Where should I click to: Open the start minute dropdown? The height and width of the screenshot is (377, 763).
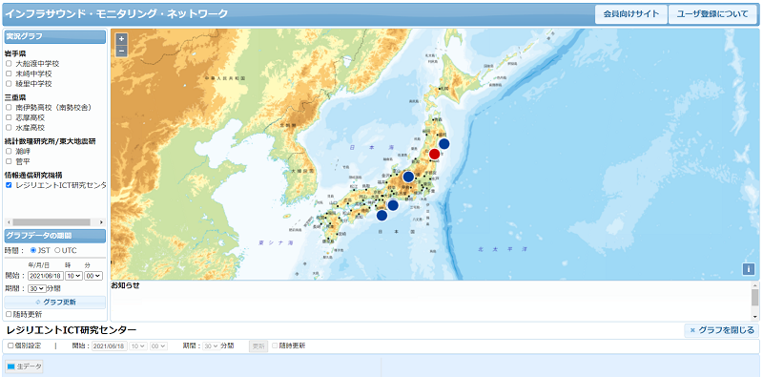point(93,276)
